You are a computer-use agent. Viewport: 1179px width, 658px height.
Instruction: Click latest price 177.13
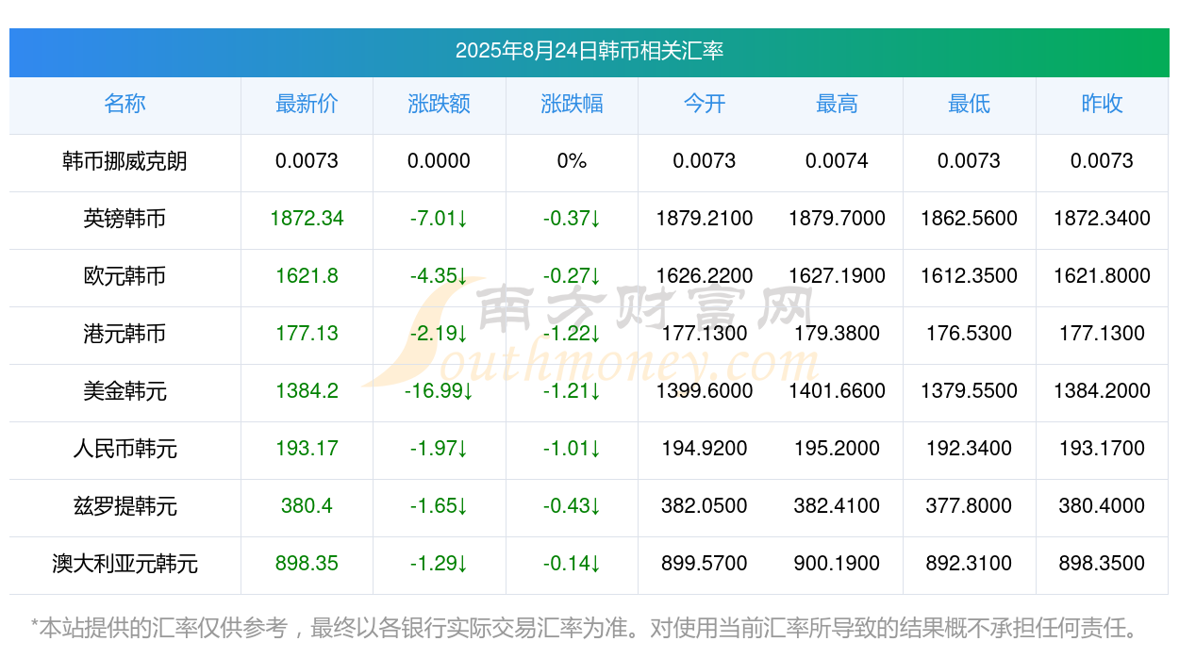(307, 334)
